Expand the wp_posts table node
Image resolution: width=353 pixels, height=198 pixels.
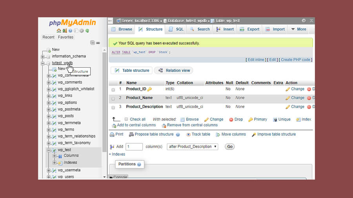tap(48, 116)
